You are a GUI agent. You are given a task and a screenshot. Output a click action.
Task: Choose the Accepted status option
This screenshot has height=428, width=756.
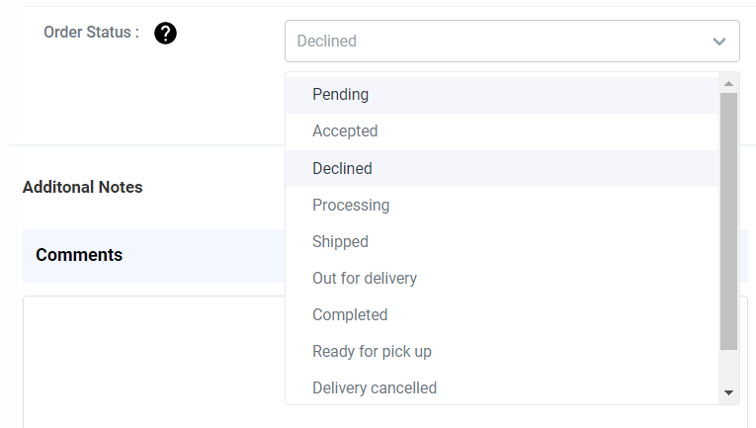click(x=502, y=131)
